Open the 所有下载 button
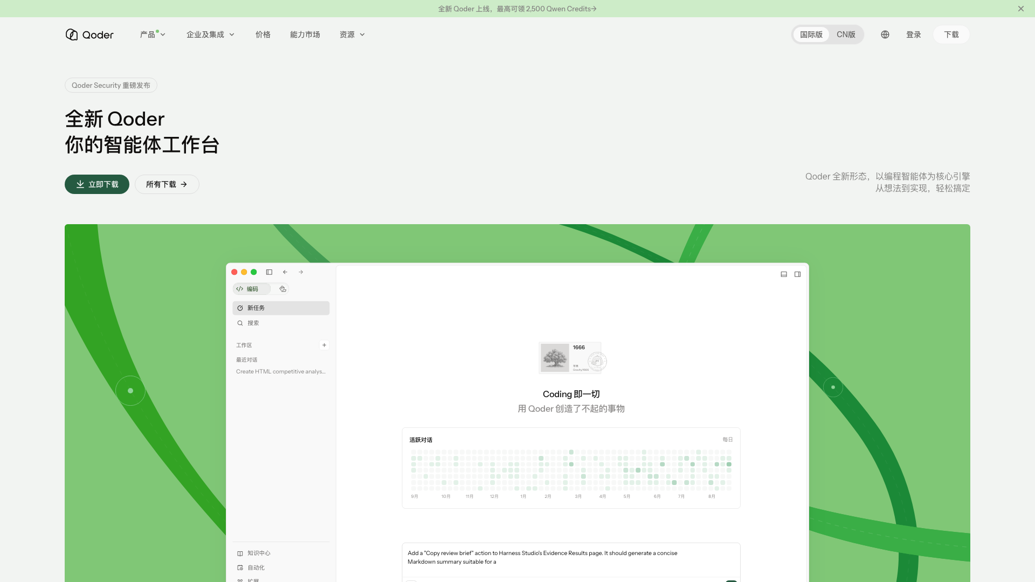1035x582 pixels. coord(167,184)
